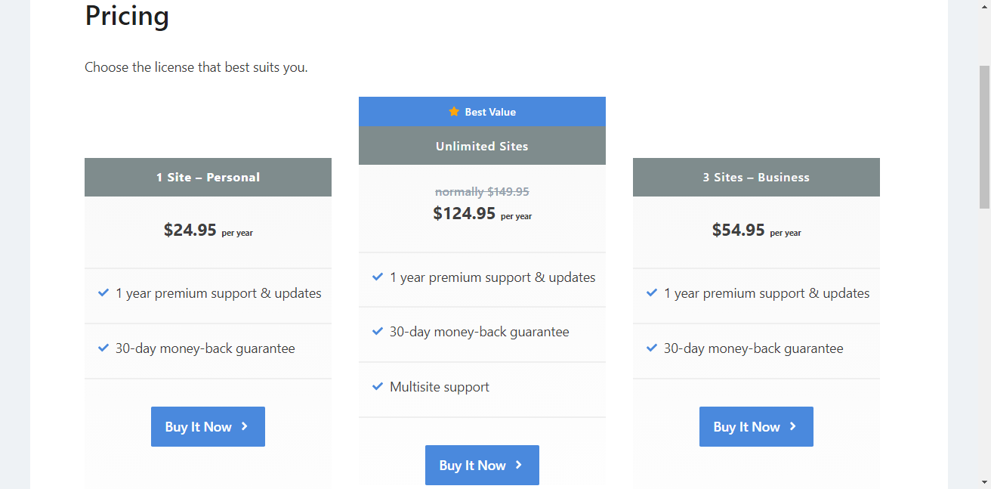Click the checkmark next to Multisite support
Viewport: 991px width, 489px height.
tap(378, 386)
